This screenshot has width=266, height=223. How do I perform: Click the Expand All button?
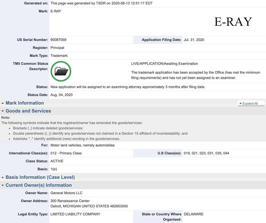point(250,103)
